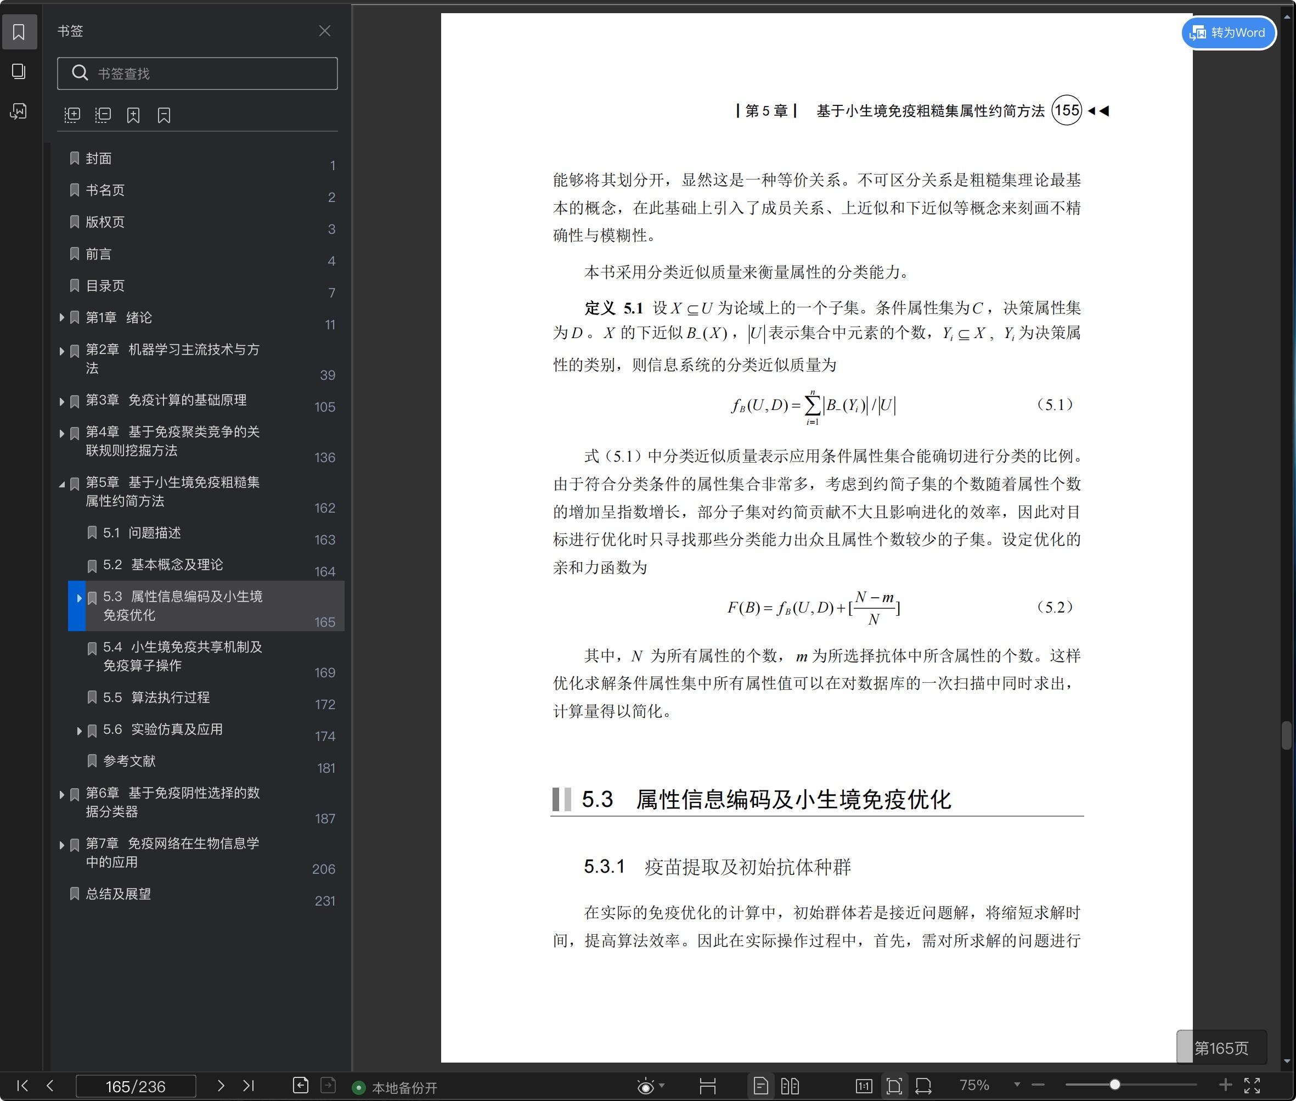Image resolution: width=1296 pixels, height=1101 pixels.
Task: Go to the first page
Action: pyautogui.click(x=22, y=1086)
